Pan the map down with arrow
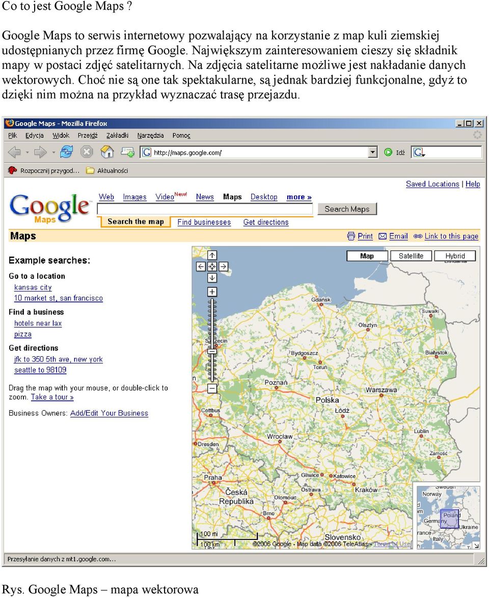This screenshot has height=598, width=489. click(x=212, y=278)
